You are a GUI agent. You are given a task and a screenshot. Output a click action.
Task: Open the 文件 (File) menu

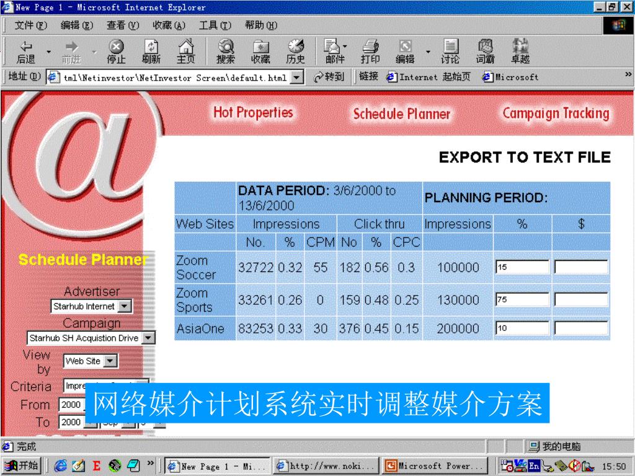31,25
